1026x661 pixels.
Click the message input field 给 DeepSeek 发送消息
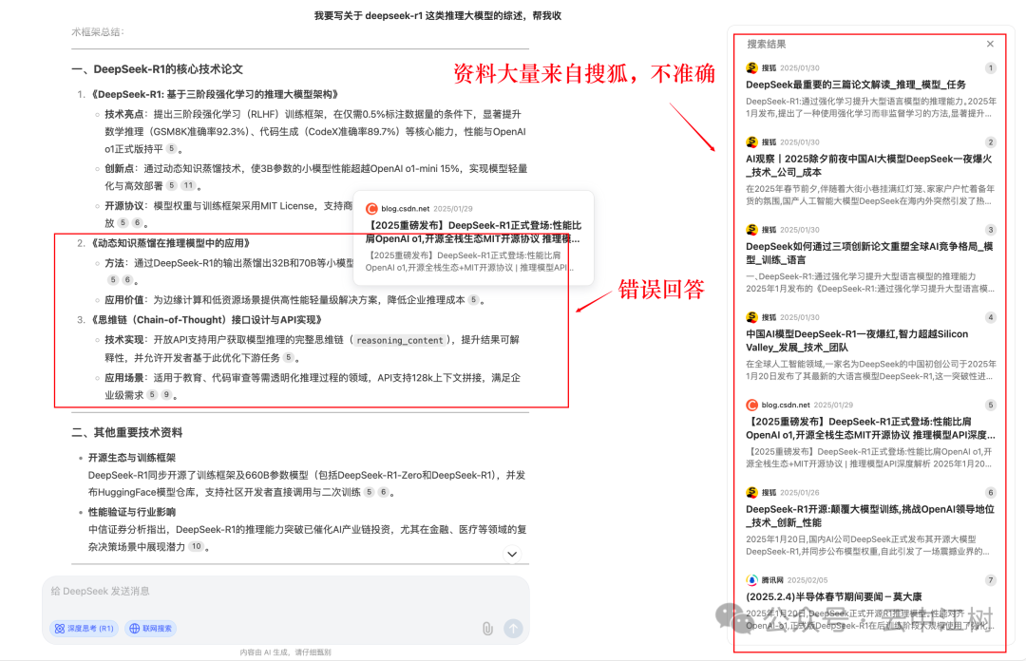pyautogui.click(x=285, y=592)
